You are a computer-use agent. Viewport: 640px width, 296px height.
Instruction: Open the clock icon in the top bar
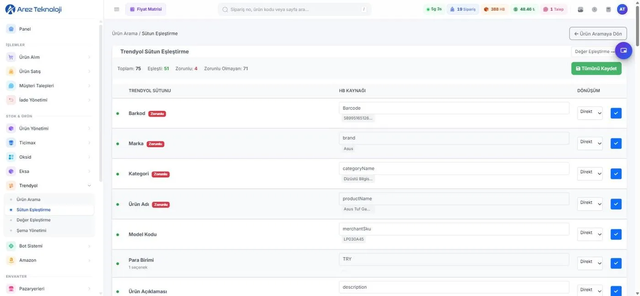click(594, 9)
